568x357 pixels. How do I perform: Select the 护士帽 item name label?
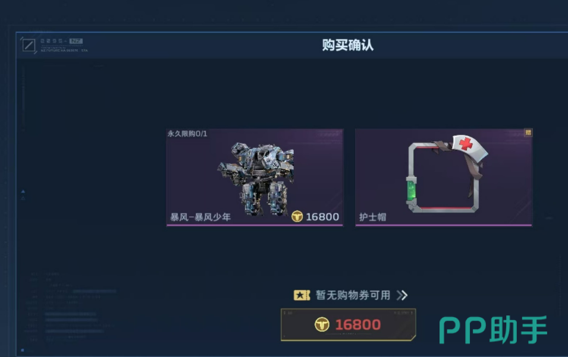point(372,217)
